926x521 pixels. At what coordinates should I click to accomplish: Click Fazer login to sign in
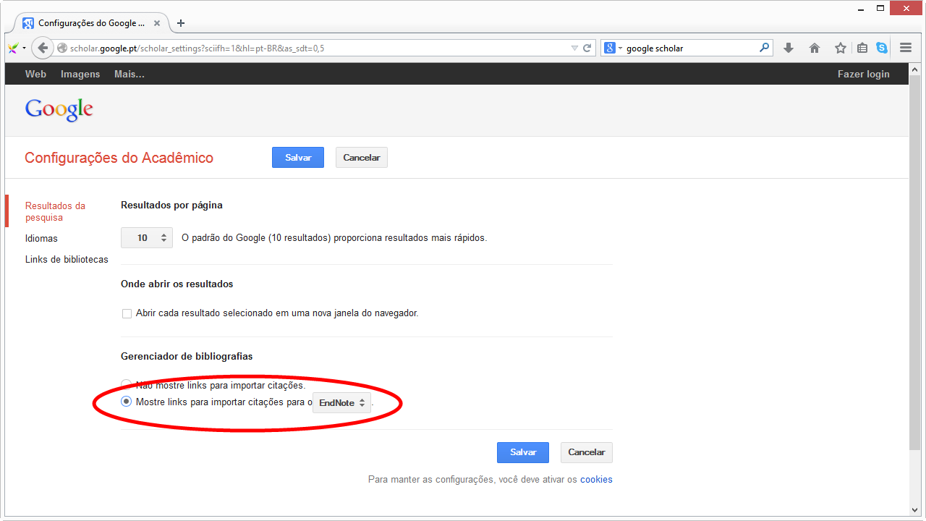pos(864,74)
